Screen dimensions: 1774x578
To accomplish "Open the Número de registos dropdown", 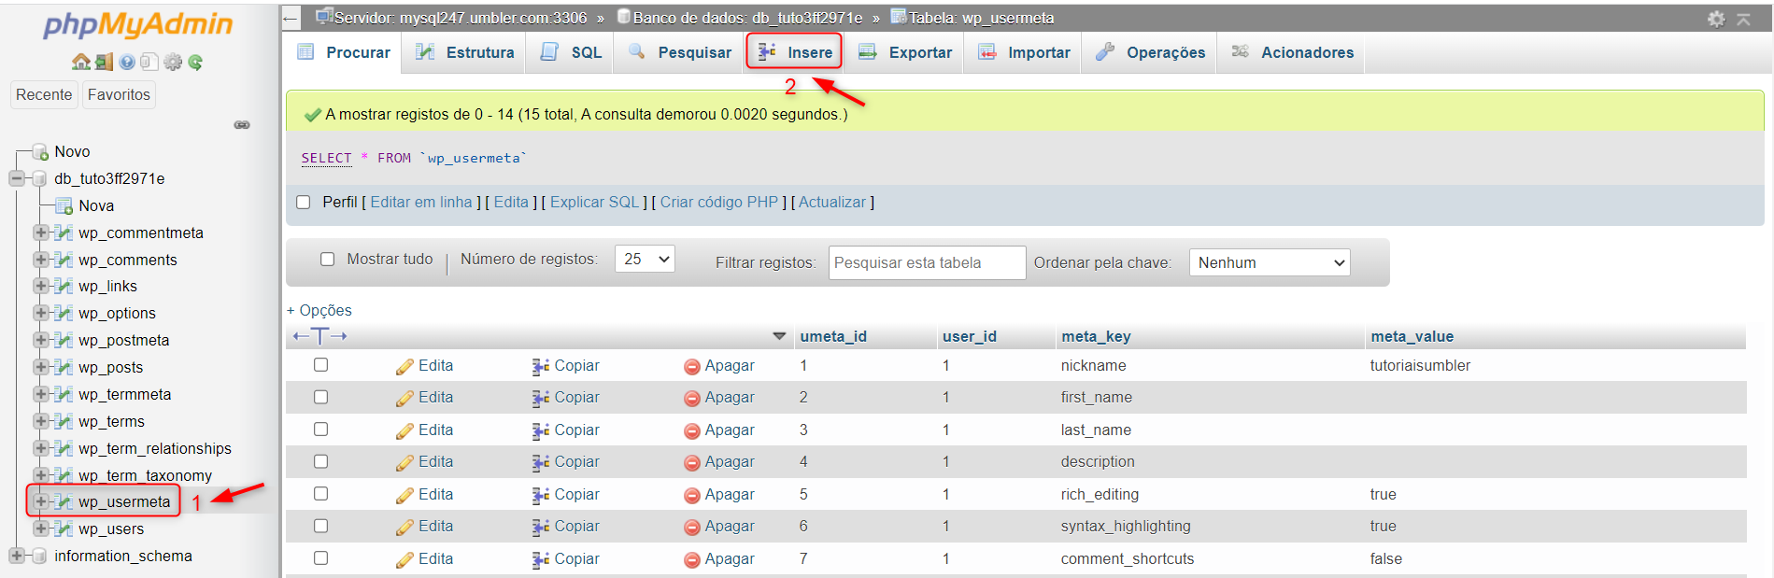I will coord(645,260).
